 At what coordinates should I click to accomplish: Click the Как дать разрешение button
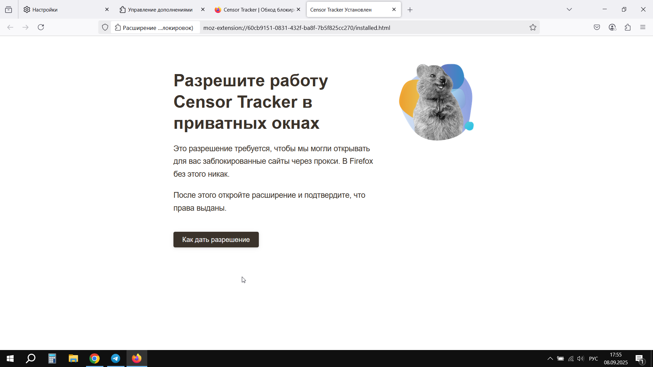tap(216, 240)
